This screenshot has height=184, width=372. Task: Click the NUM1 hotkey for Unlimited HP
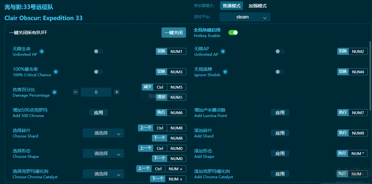171,51
